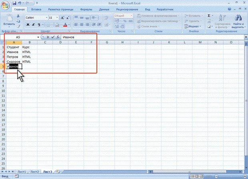Viewport: 248px width, 179px height.
Task: Open the Рецензирование ribbon tab
Action: click(127, 9)
